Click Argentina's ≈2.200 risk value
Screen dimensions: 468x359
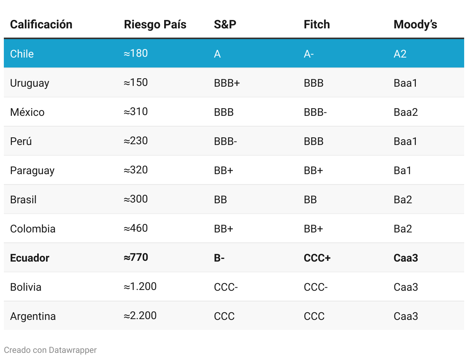[140, 316]
